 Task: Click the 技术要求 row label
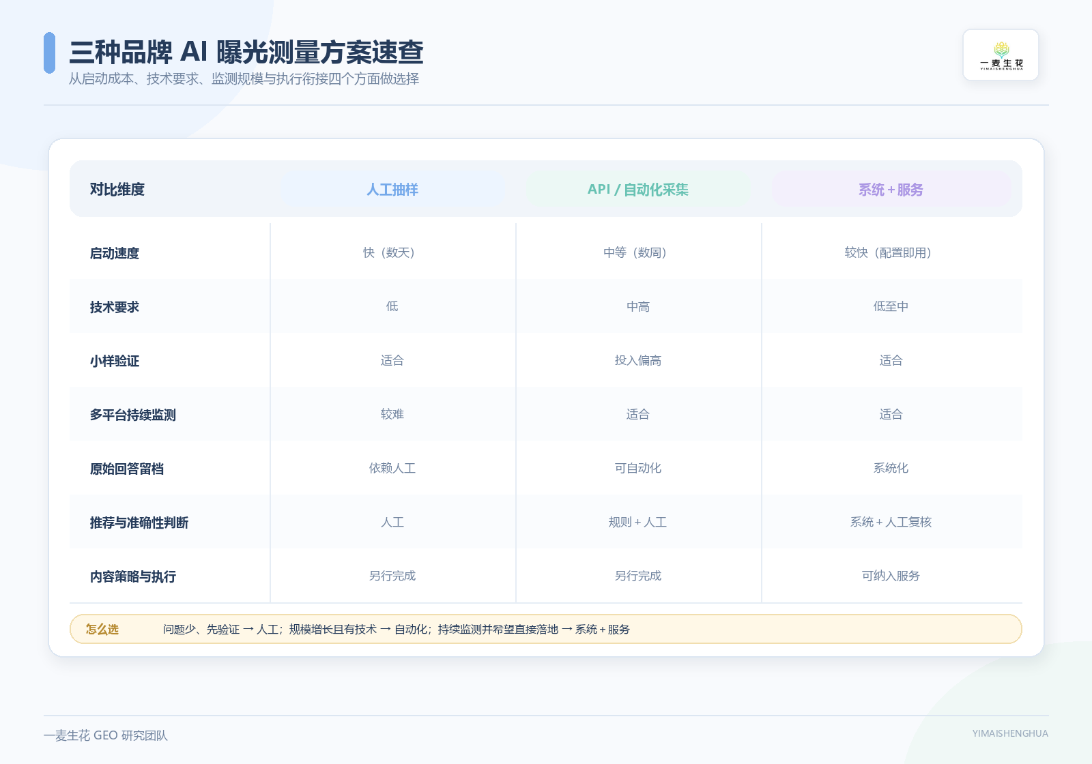115,307
